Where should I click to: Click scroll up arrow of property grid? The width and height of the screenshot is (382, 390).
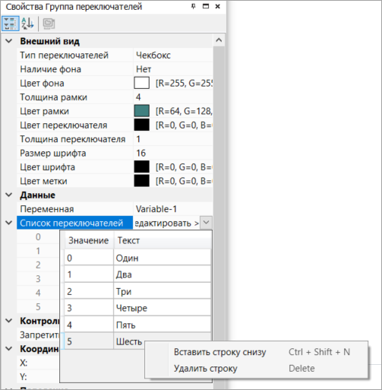point(219,40)
